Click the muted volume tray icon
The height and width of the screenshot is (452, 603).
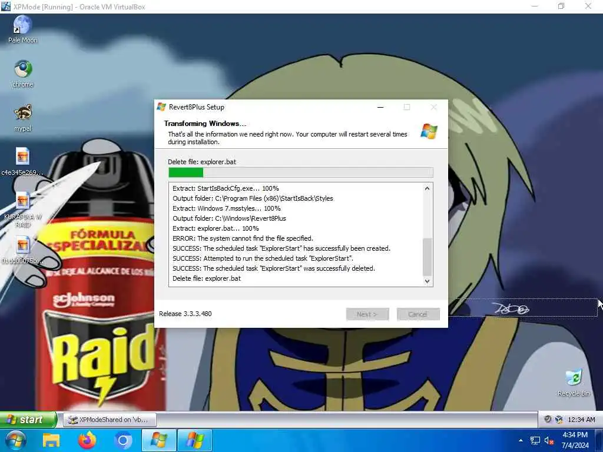pyautogui.click(x=549, y=440)
